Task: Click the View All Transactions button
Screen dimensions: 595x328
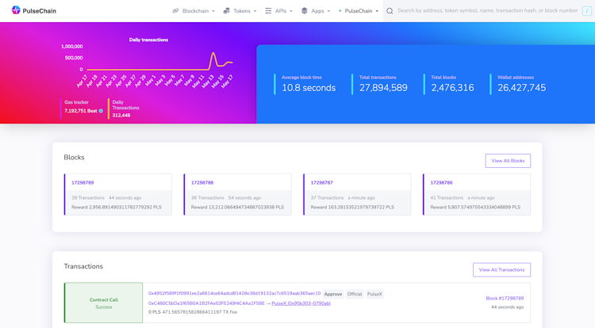Action: [x=501, y=269]
